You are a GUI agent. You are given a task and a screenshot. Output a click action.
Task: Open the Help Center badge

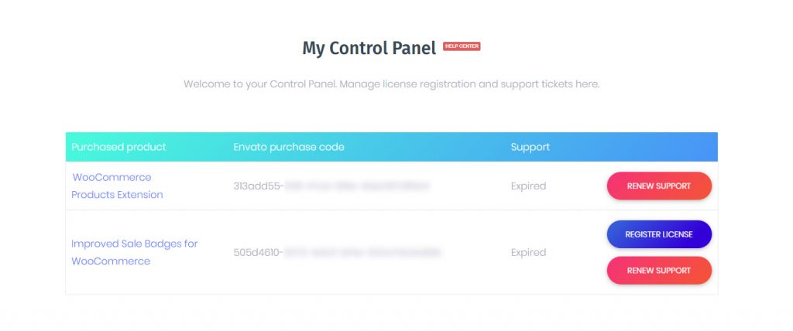pos(462,46)
